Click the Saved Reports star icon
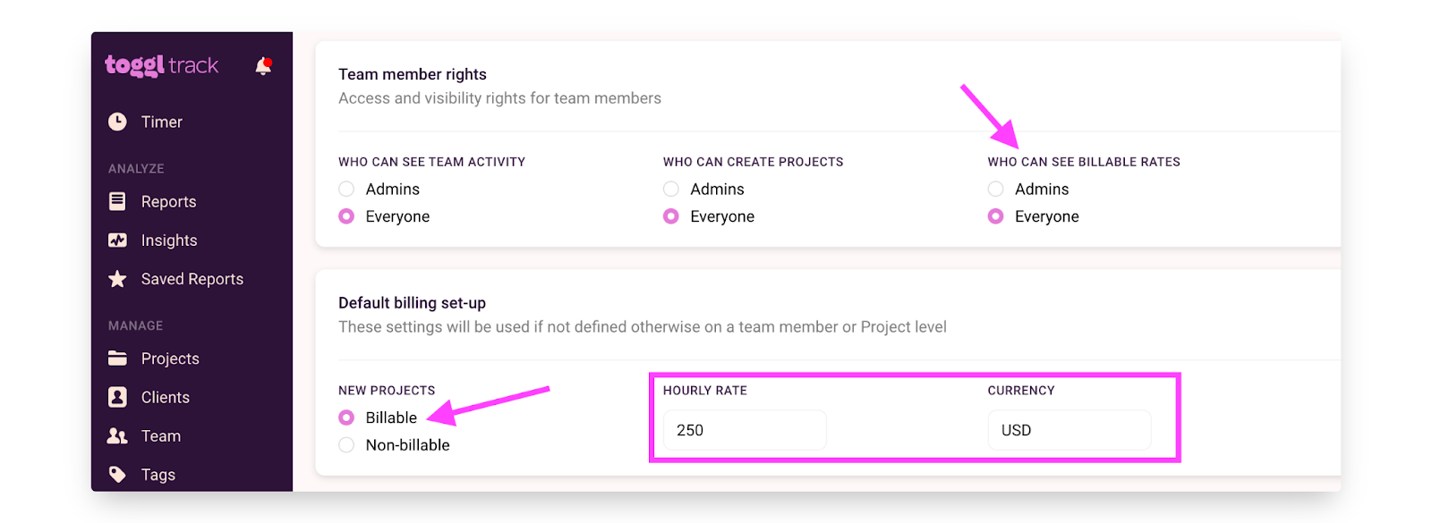The width and height of the screenshot is (1432, 523). tap(117, 279)
